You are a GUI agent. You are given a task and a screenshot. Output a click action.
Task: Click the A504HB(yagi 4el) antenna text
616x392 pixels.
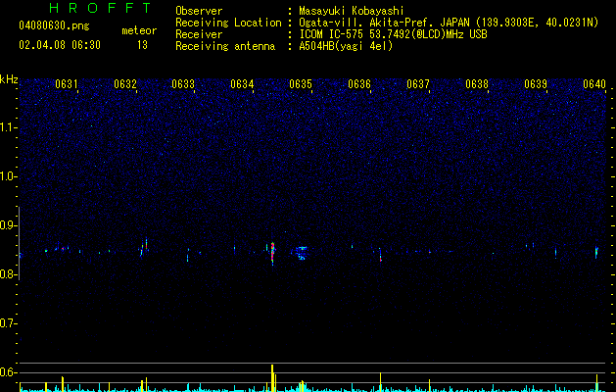[346, 46]
